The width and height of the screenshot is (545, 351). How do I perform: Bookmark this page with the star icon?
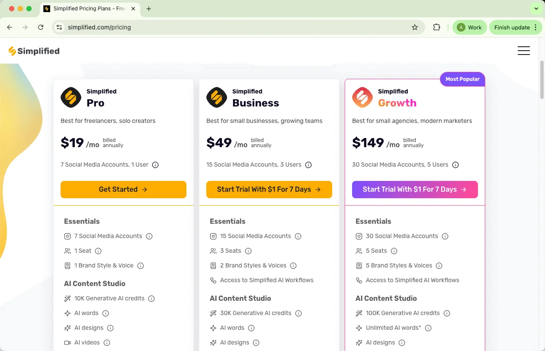click(415, 27)
